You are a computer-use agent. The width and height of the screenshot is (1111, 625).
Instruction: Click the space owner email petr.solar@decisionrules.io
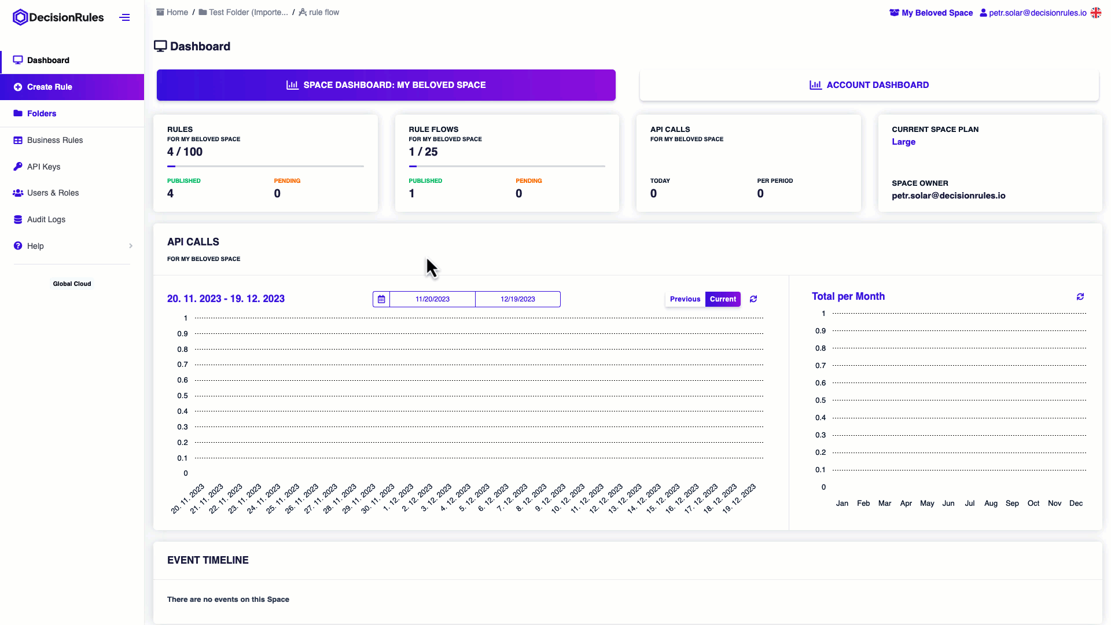pos(948,196)
